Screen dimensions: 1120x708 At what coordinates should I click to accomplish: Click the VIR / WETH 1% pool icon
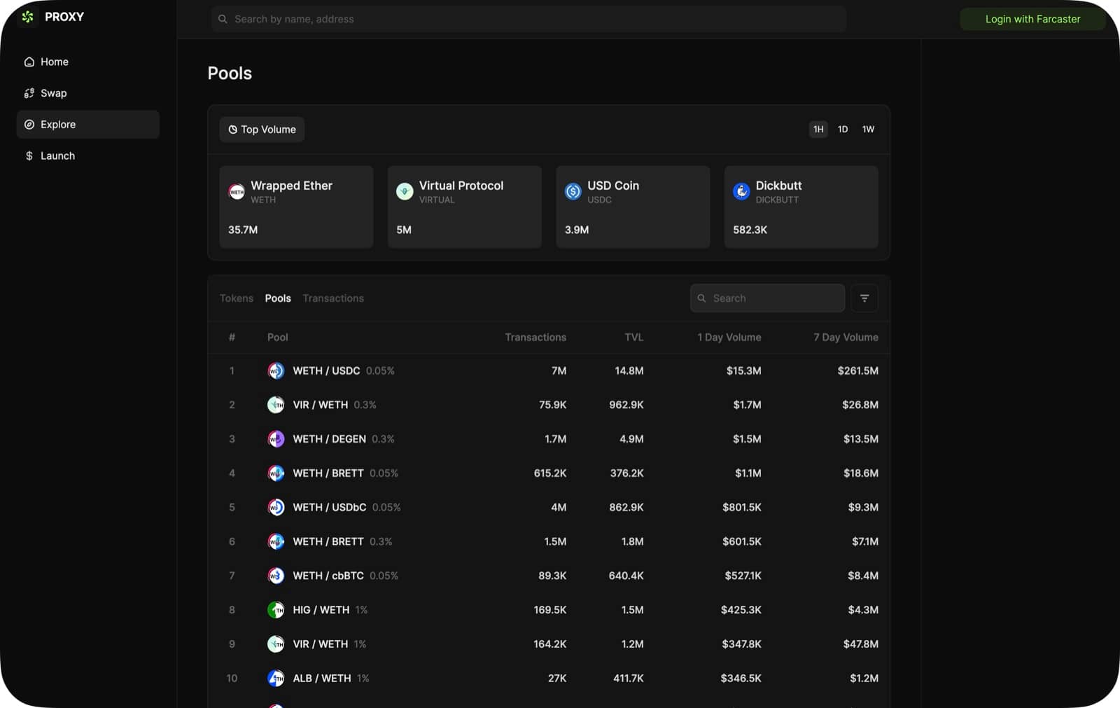pos(276,644)
